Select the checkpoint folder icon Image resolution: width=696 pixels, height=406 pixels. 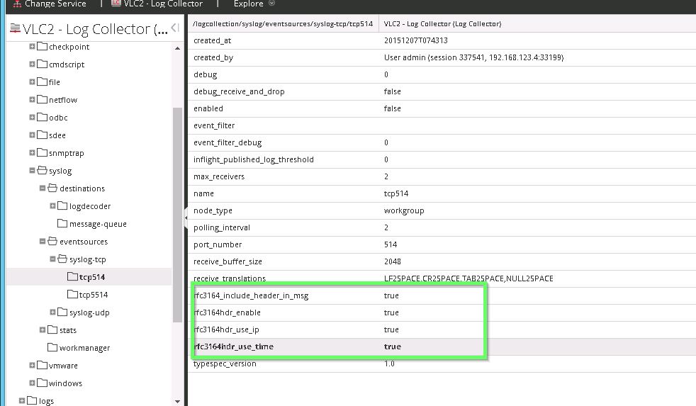(x=42, y=46)
